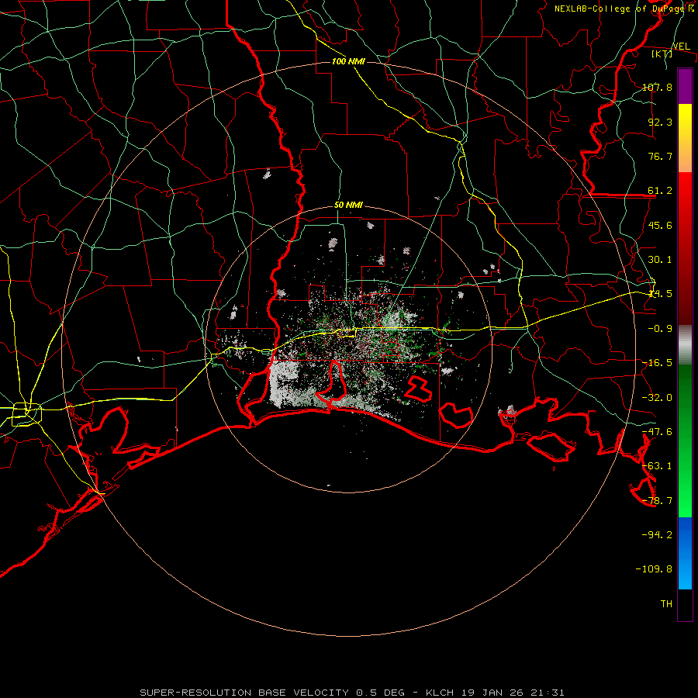This screenshot has width=698, height=698.
Task: Select the -94.2 scale value
Action: (x=657, y=534)
